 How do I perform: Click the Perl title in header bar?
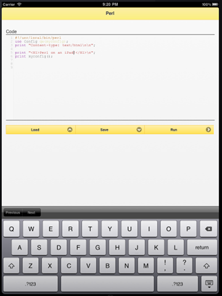(x=110, y=14)
